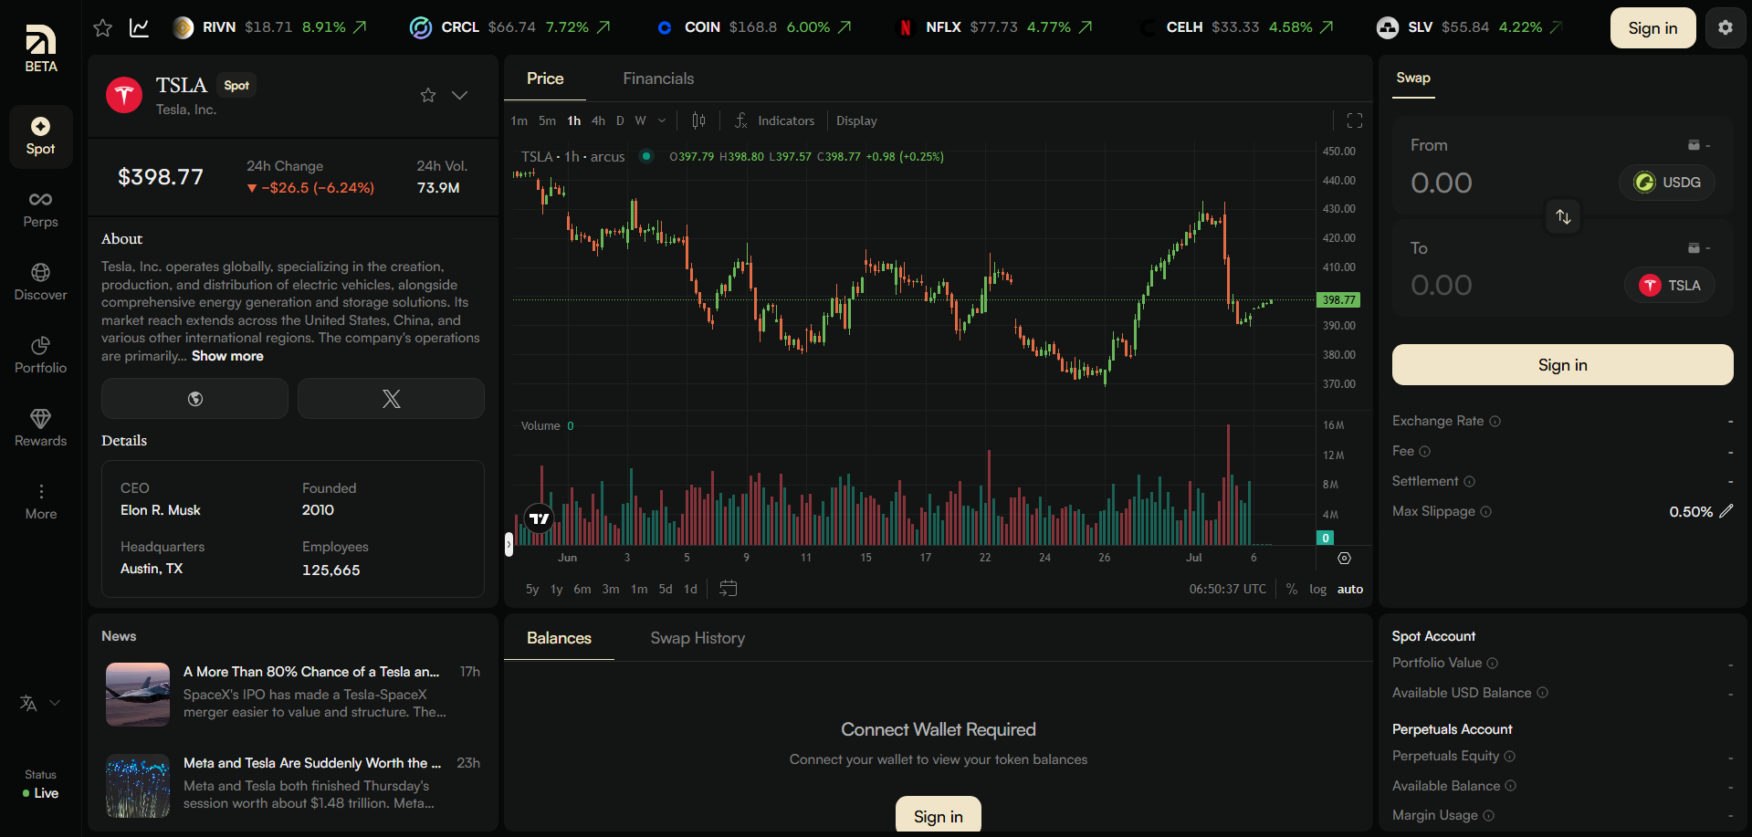Screen dimensions: 1752x837
Task: Open chart axis settings icon
Action: point(1344,558)
